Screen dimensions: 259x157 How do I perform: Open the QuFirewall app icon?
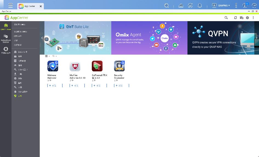[x=97, y=66]
